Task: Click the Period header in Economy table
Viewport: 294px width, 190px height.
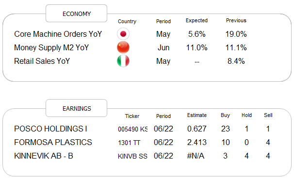Action: click(x=163, y=21)
